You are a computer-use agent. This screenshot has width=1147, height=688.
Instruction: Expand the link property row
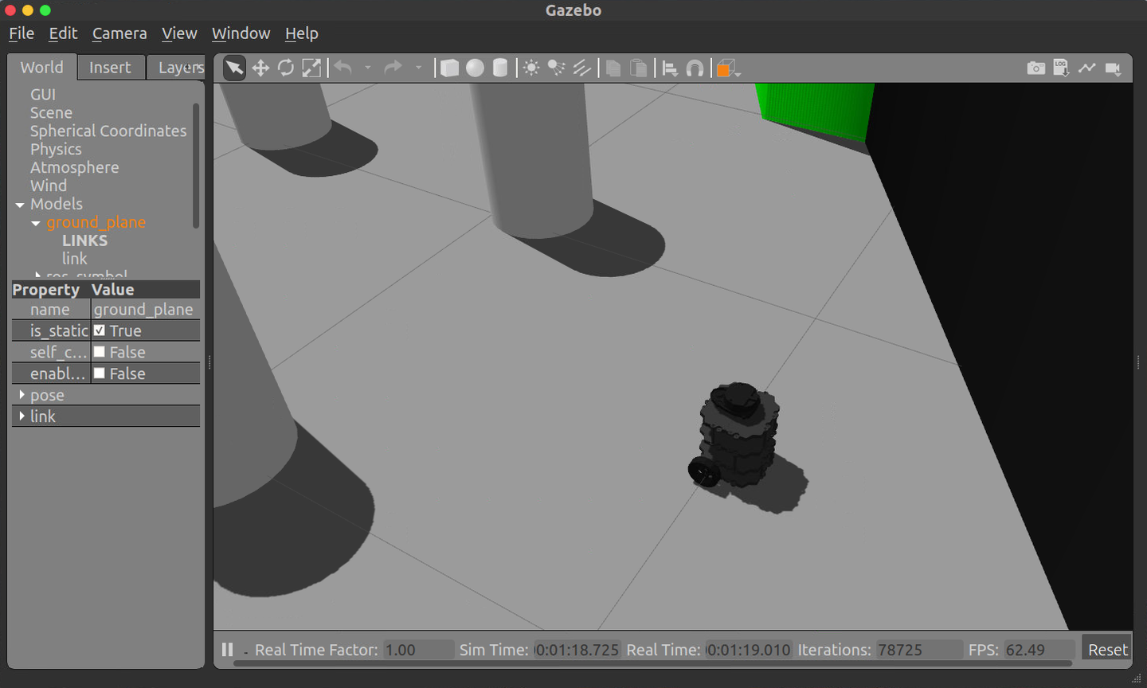(x=22, y=415)
